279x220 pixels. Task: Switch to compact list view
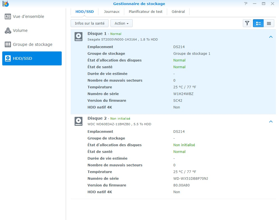[x=269, y=23]
